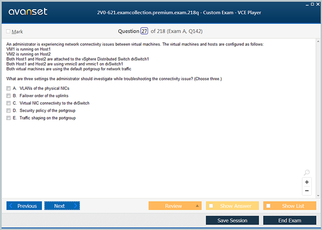Click the End Exam button
Viewport: 322px width, 230px height.
point(289,220)
